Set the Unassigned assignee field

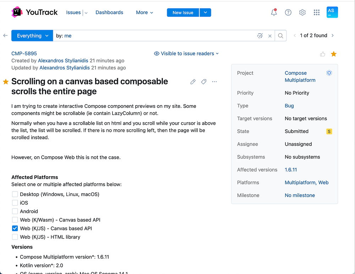click(298, 144)
